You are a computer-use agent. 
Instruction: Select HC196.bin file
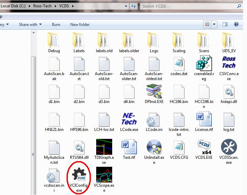(x=179, y=94)
